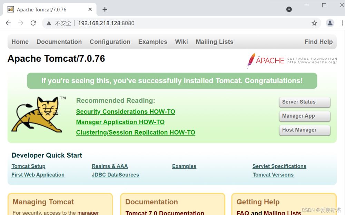Open Wiki in navigation bar
The image size is (345, 215).
tap(181, 42)
